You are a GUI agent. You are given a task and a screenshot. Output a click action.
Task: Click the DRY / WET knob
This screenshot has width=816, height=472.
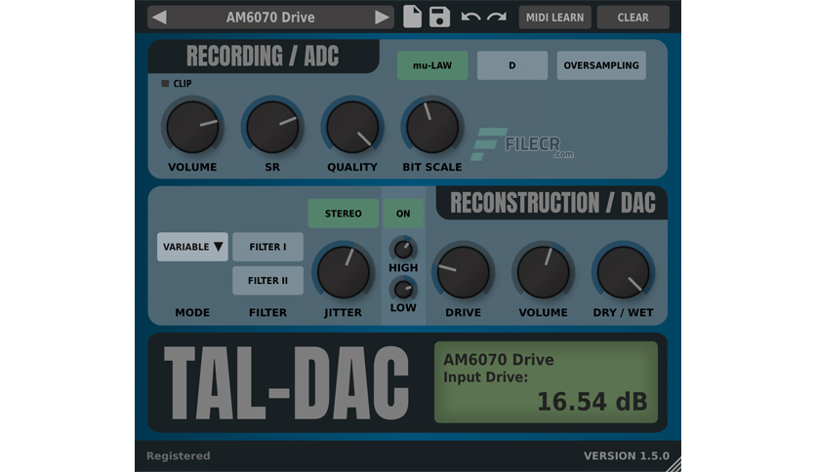(x=623, y=272)
